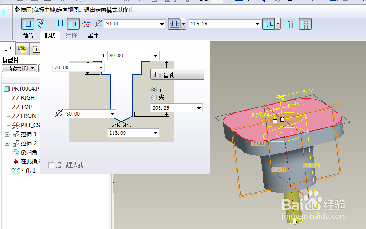Open the second side depth dropdown arrow
The width and height of the screenshot is (366, 229).
(278, 24)
